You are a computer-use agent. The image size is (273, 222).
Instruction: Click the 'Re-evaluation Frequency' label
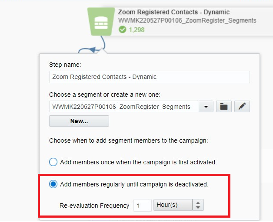94,206
